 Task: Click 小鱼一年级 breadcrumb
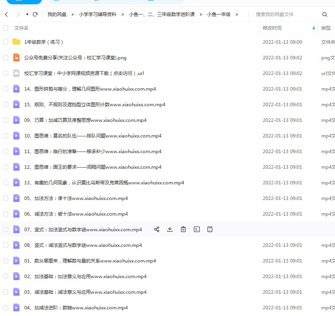[219, 14]
